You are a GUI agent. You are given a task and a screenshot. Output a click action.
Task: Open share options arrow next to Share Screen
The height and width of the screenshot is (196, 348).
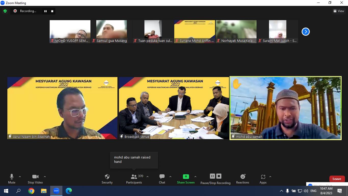195,177
